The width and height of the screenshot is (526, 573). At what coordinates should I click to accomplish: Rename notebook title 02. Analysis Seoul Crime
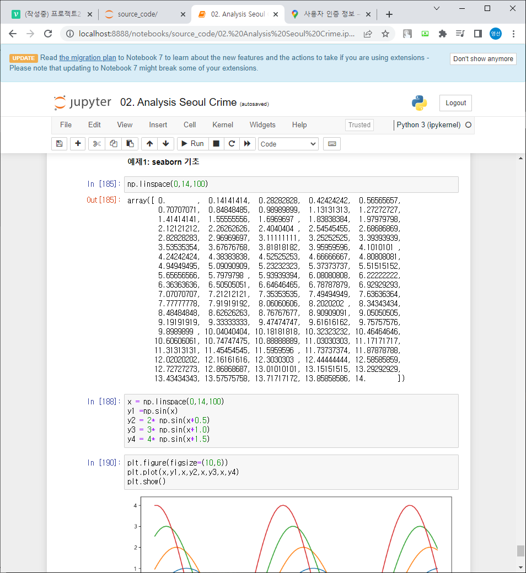point(179,102)
